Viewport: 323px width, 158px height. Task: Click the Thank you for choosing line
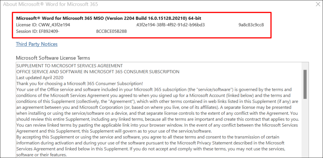click(x=79, y=84)
